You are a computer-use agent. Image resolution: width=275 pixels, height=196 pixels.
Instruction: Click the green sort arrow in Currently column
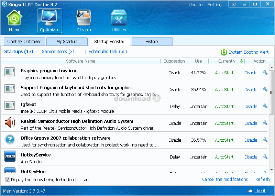point(242,61)
